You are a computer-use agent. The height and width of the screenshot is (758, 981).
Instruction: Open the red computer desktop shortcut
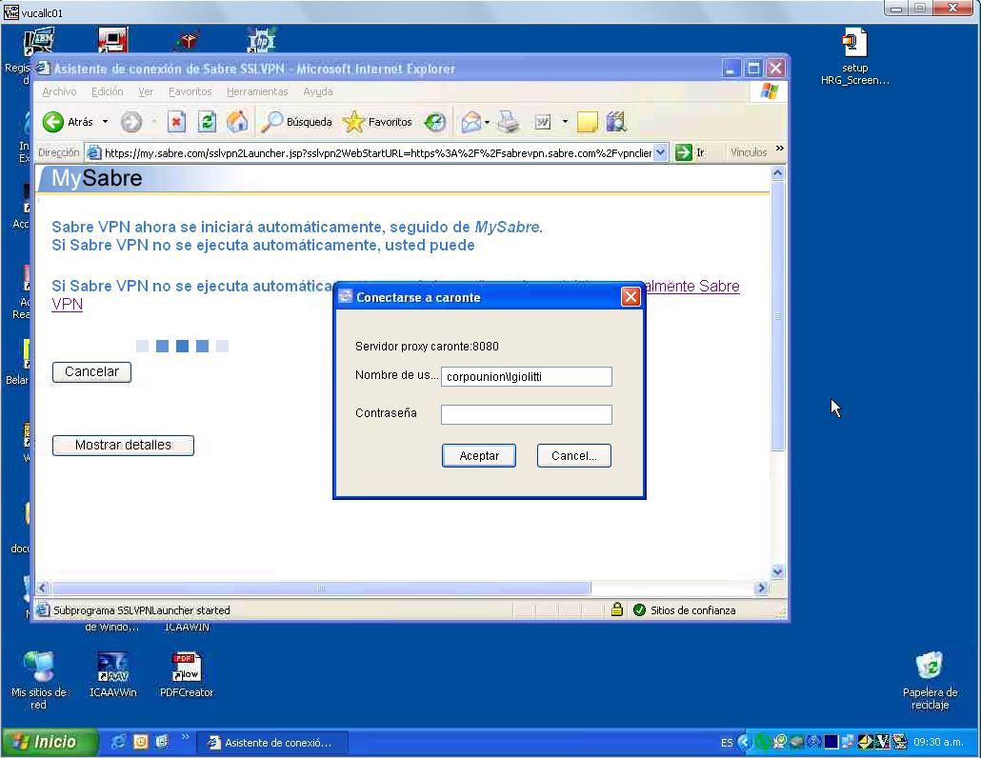point(113,40)
